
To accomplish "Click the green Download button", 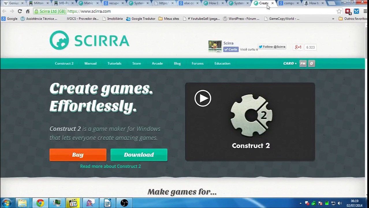I will pos(139,155).
